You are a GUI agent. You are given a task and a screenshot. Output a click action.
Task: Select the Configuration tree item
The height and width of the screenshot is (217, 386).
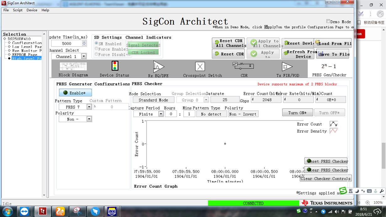pyautogui.click(x=27, y=43)
